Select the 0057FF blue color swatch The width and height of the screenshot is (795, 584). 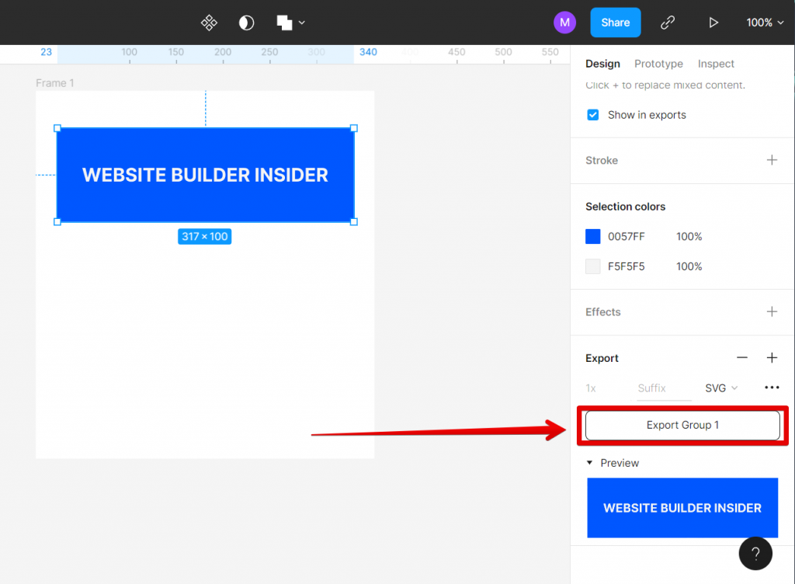592,236
